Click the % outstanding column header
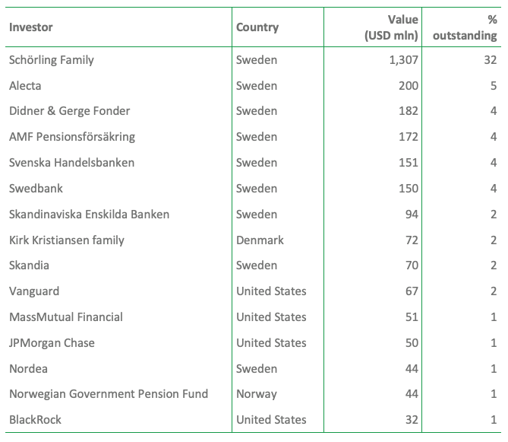 (x=465, y=28)
